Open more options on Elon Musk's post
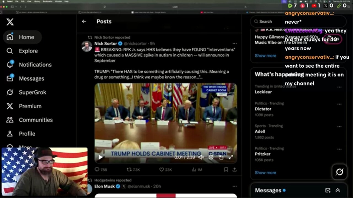This screenshot has height=198, width=353. point(234,186)
